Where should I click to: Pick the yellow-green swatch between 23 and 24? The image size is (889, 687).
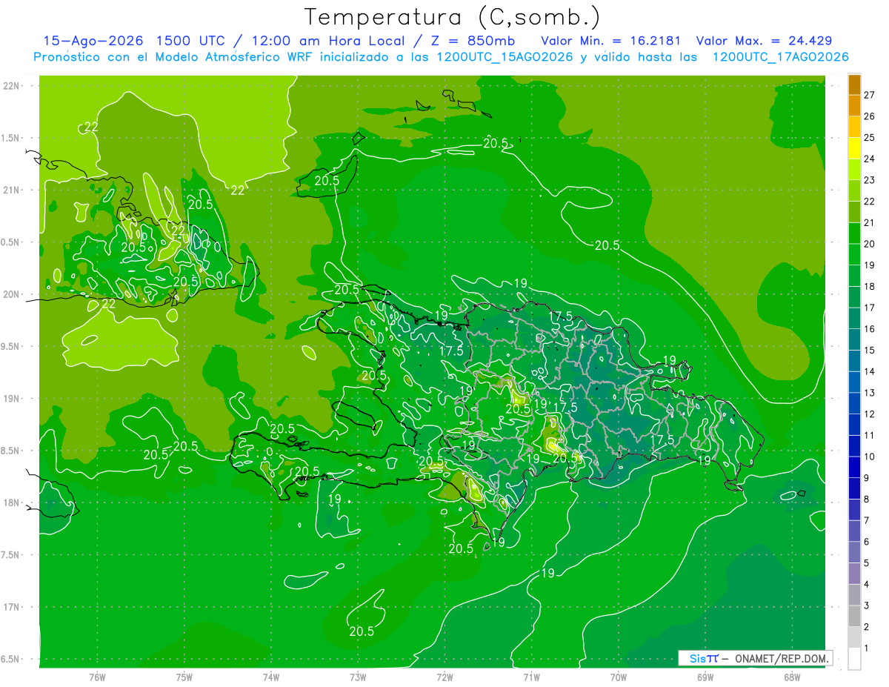tap(854, 170)
